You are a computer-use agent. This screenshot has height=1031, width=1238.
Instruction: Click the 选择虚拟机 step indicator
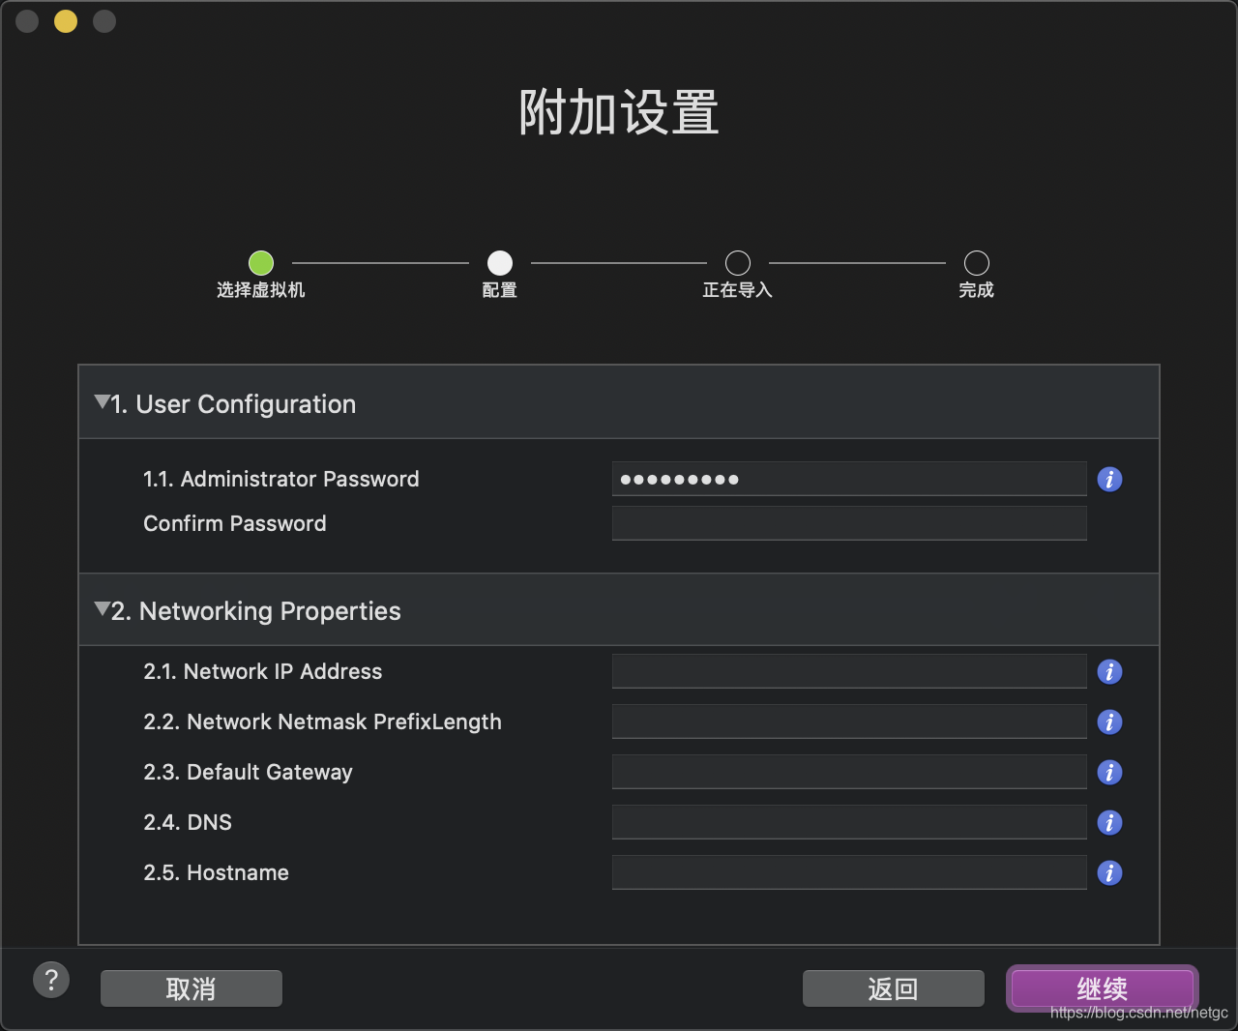click(261, 263)
